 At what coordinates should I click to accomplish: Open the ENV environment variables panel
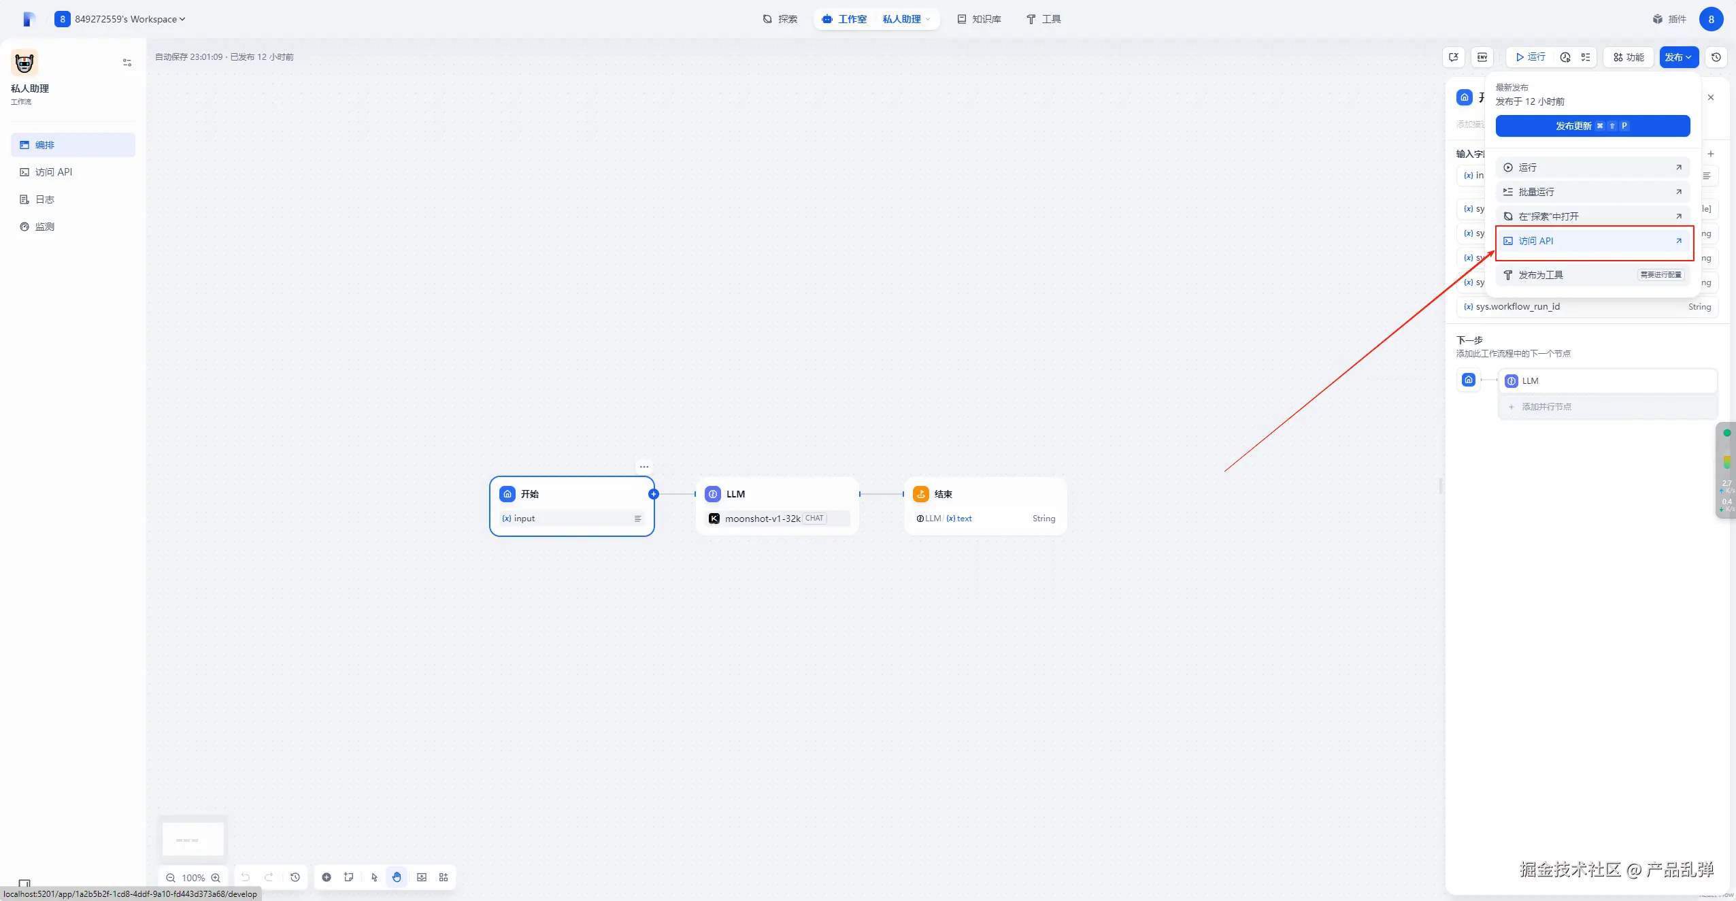coord(1482,57)
